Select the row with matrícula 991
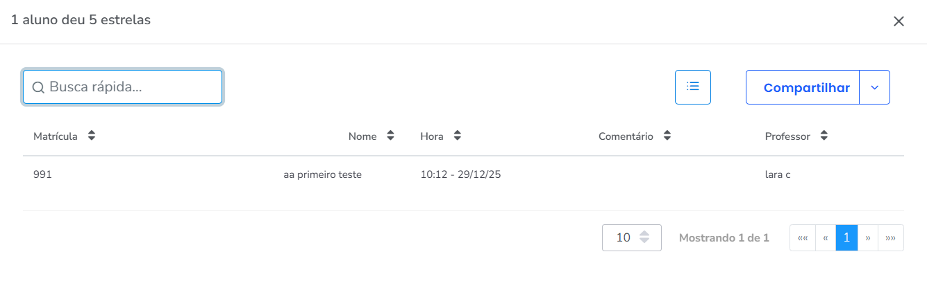The width and height of the screenshot is (927, 290). point(43,174)
